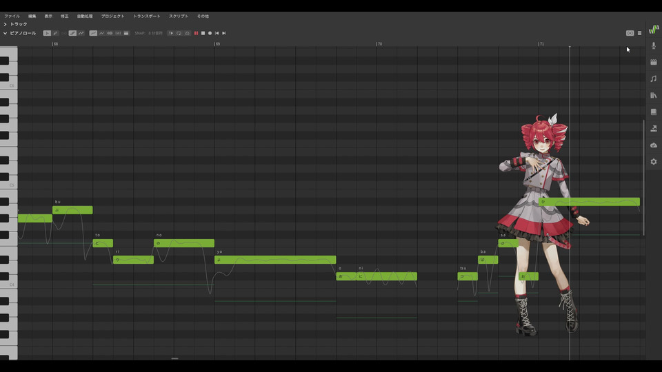
Task: Open the 編集 menu
Action: pyautogui.click(x=32, y=16)
